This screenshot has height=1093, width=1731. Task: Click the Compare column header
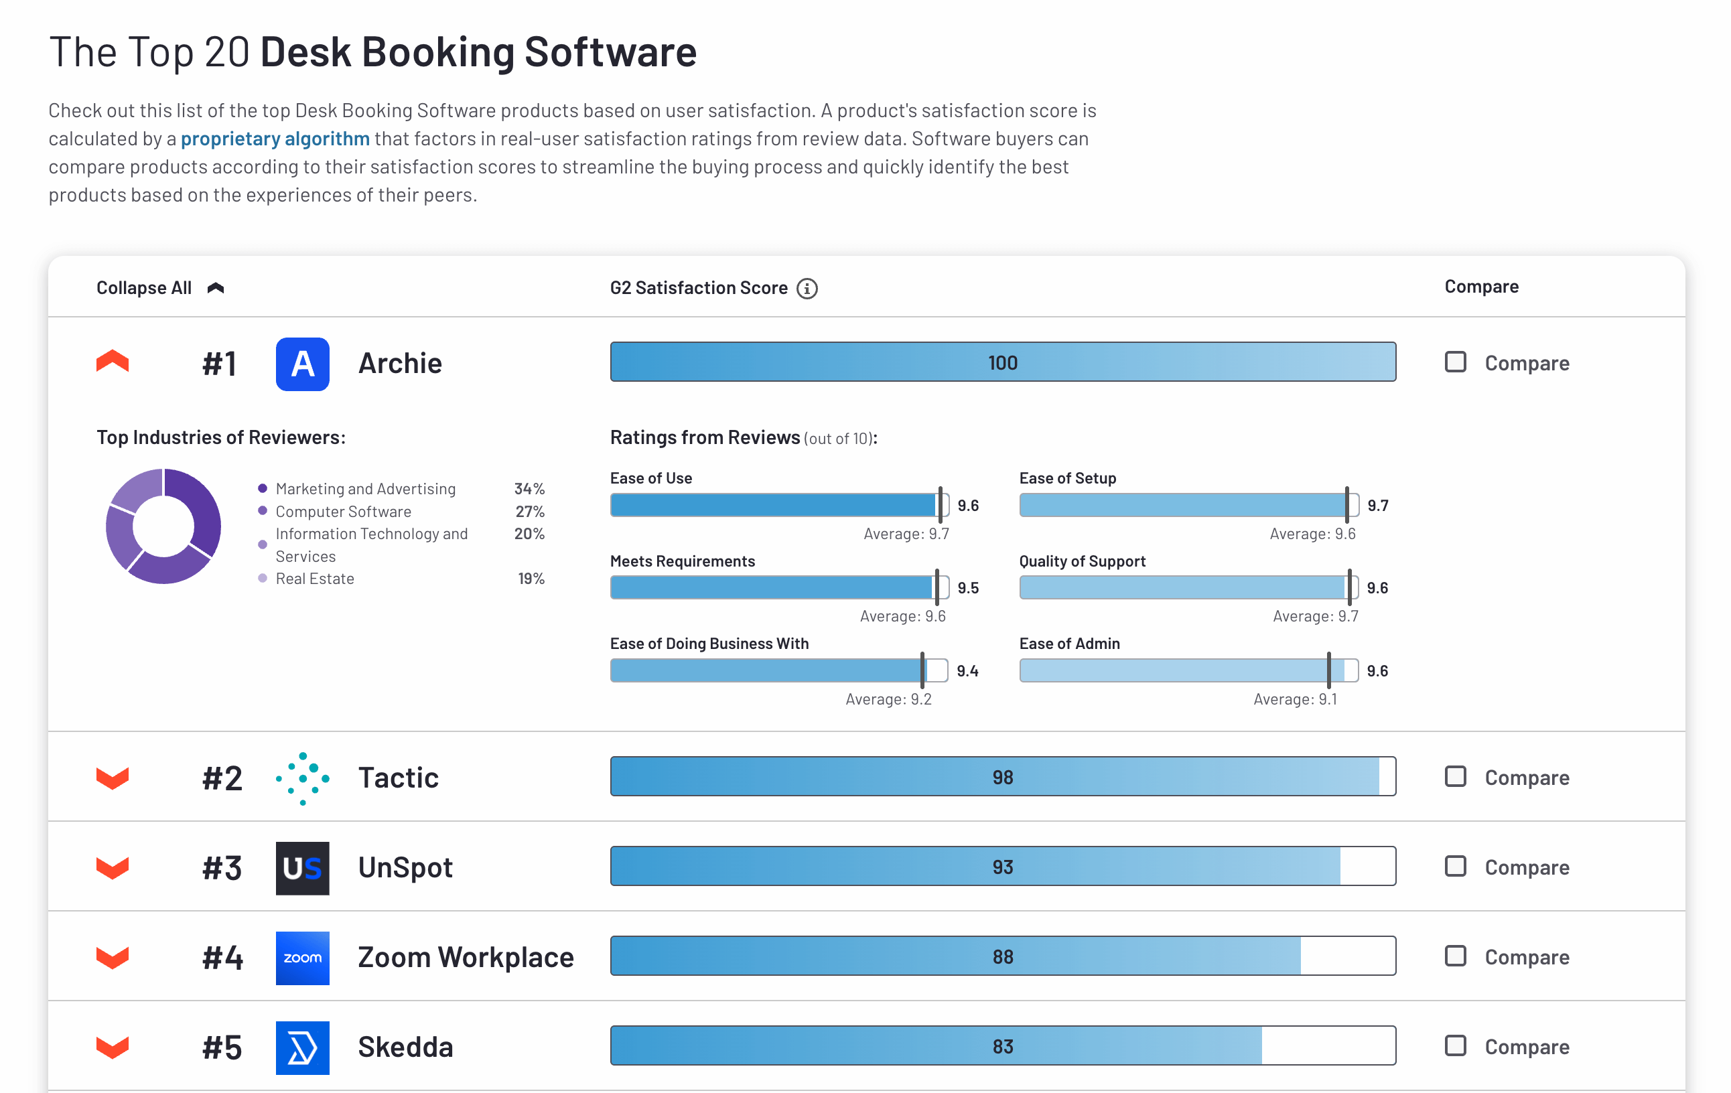point(1481,287)
